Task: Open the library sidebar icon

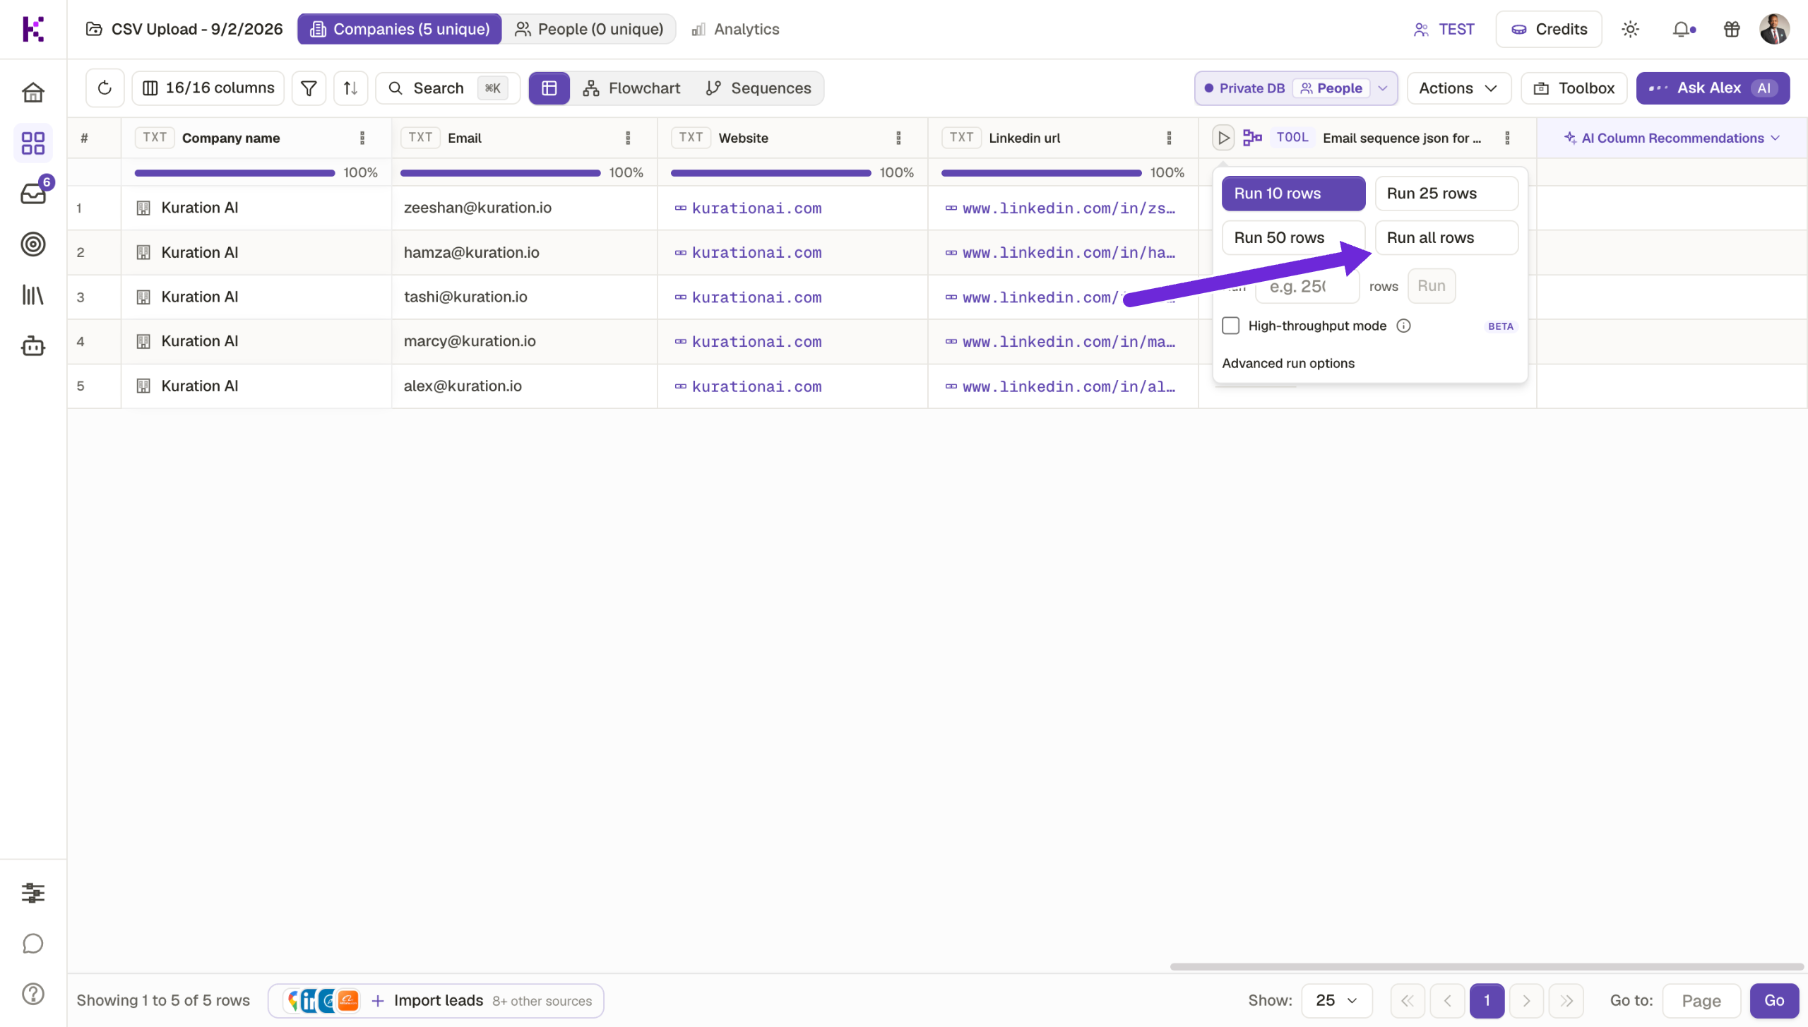Action: (x=33, y=295)
